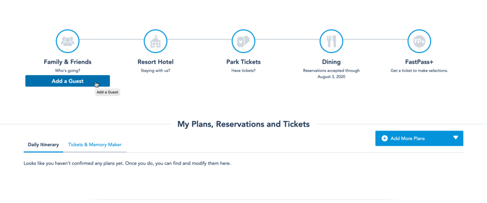Click the Add a Guest button
This screenshot has height=203, width=487.
(68, 81)
